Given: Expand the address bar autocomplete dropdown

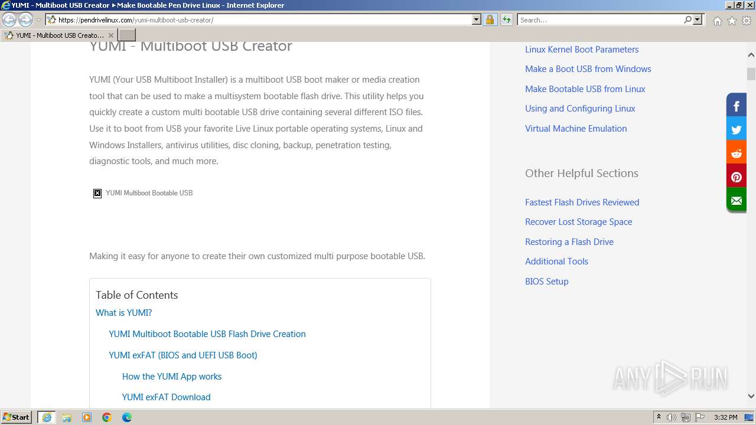Looking at the screenshot, I should [x=477, y=20].
